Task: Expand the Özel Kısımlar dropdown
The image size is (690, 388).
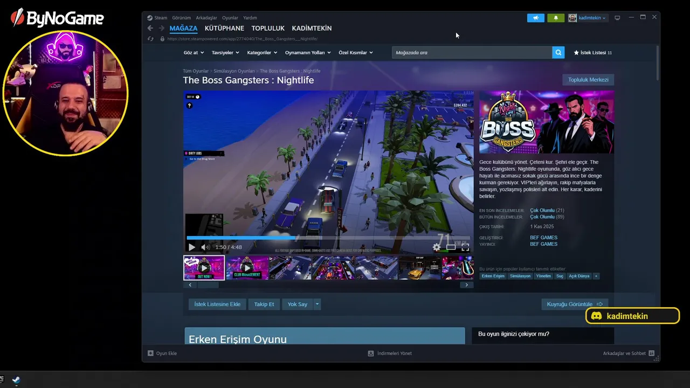Action: [356, 52]
